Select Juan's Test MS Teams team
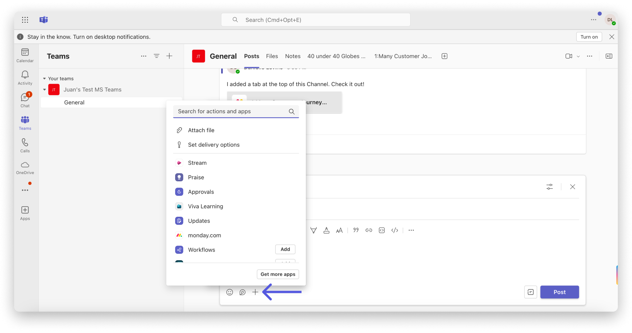Image resolution: width=632 pixels, height=333 pixels. click(92, 90)
